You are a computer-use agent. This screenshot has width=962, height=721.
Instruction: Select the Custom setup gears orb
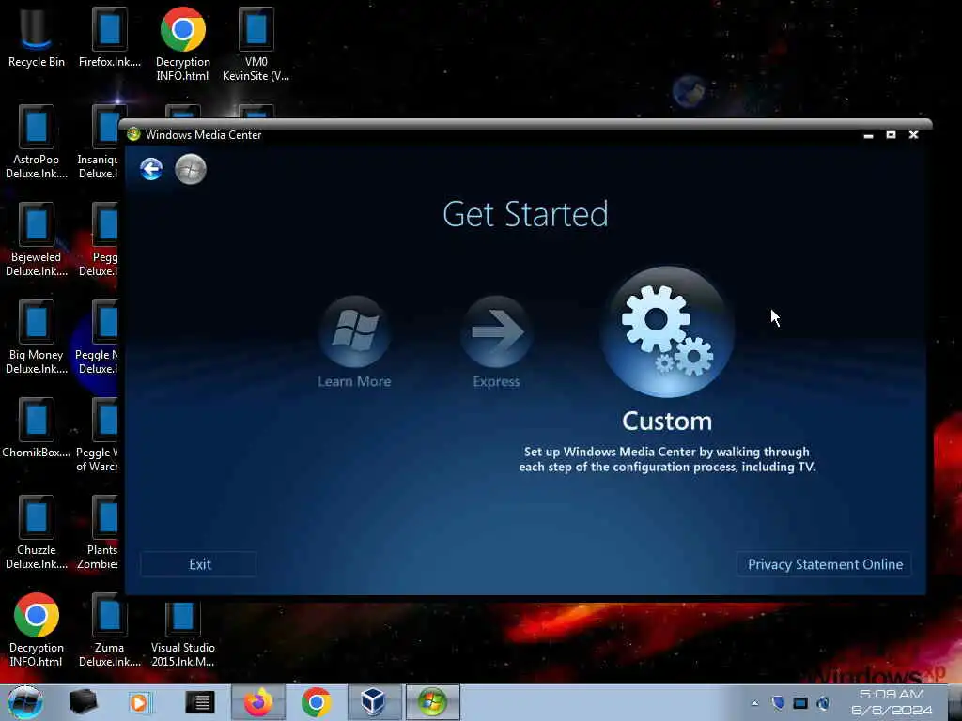click(667, 331)
